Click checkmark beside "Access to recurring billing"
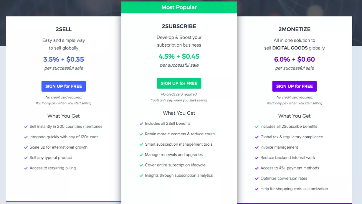Viewport: 362px width, 204px height. click(26, 168)
